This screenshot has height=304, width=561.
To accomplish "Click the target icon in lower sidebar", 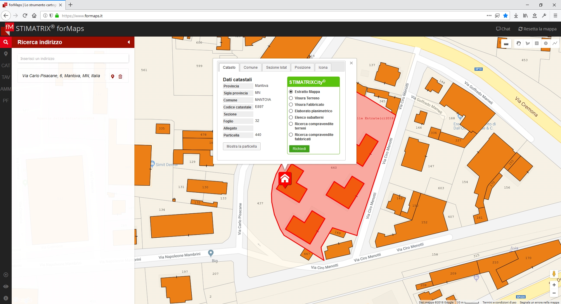I will (x=6, y=275).
